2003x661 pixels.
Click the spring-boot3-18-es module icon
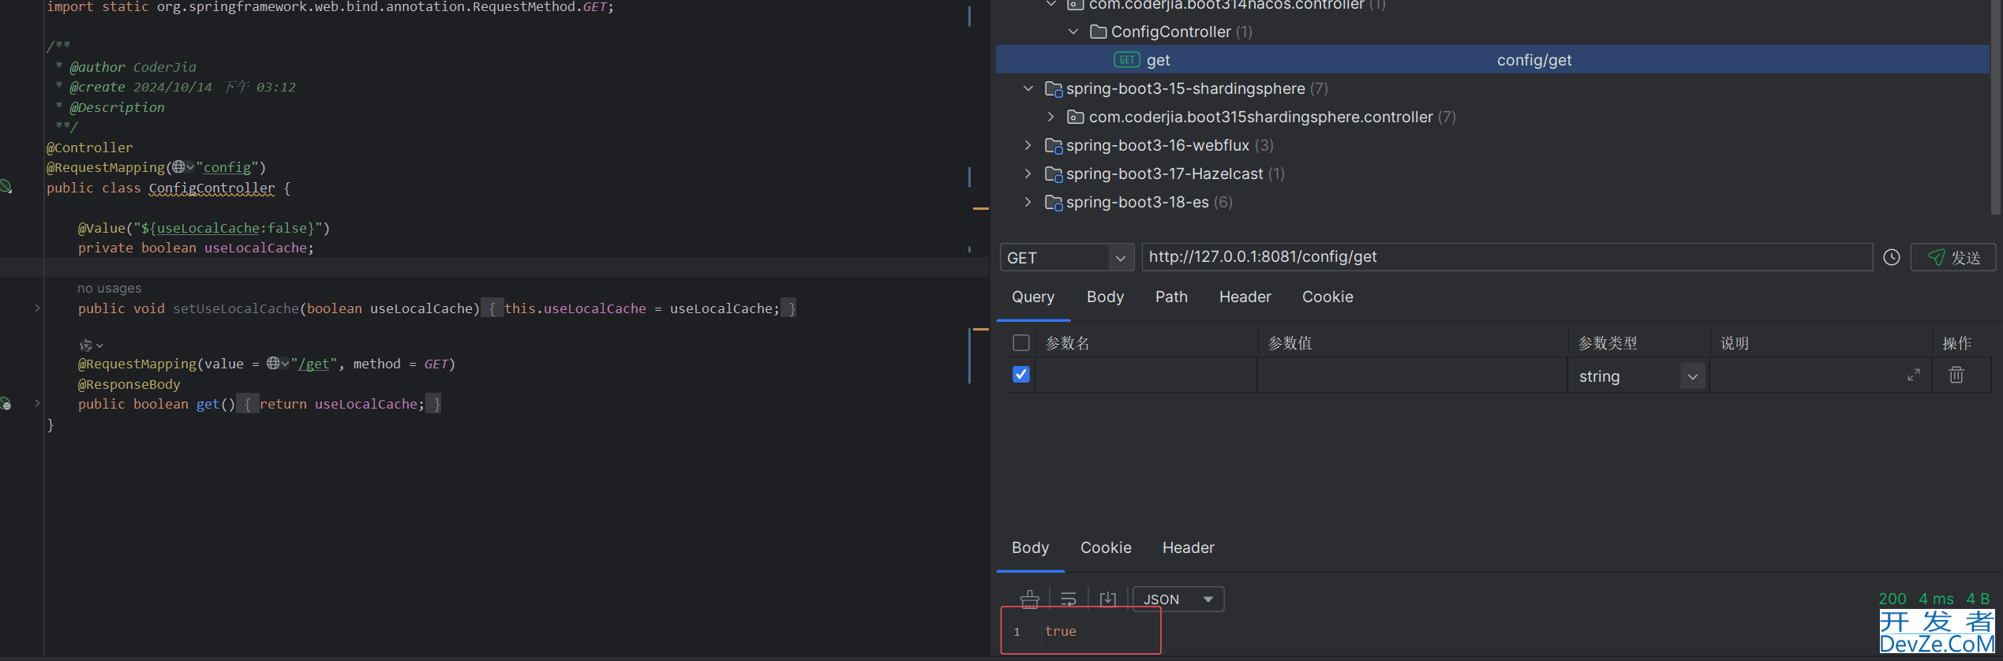click(1054, 202)
